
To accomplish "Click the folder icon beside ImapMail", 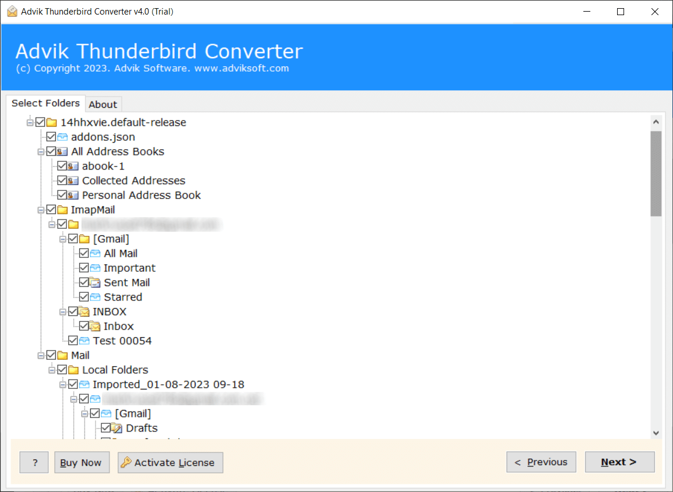I will 63,210.
